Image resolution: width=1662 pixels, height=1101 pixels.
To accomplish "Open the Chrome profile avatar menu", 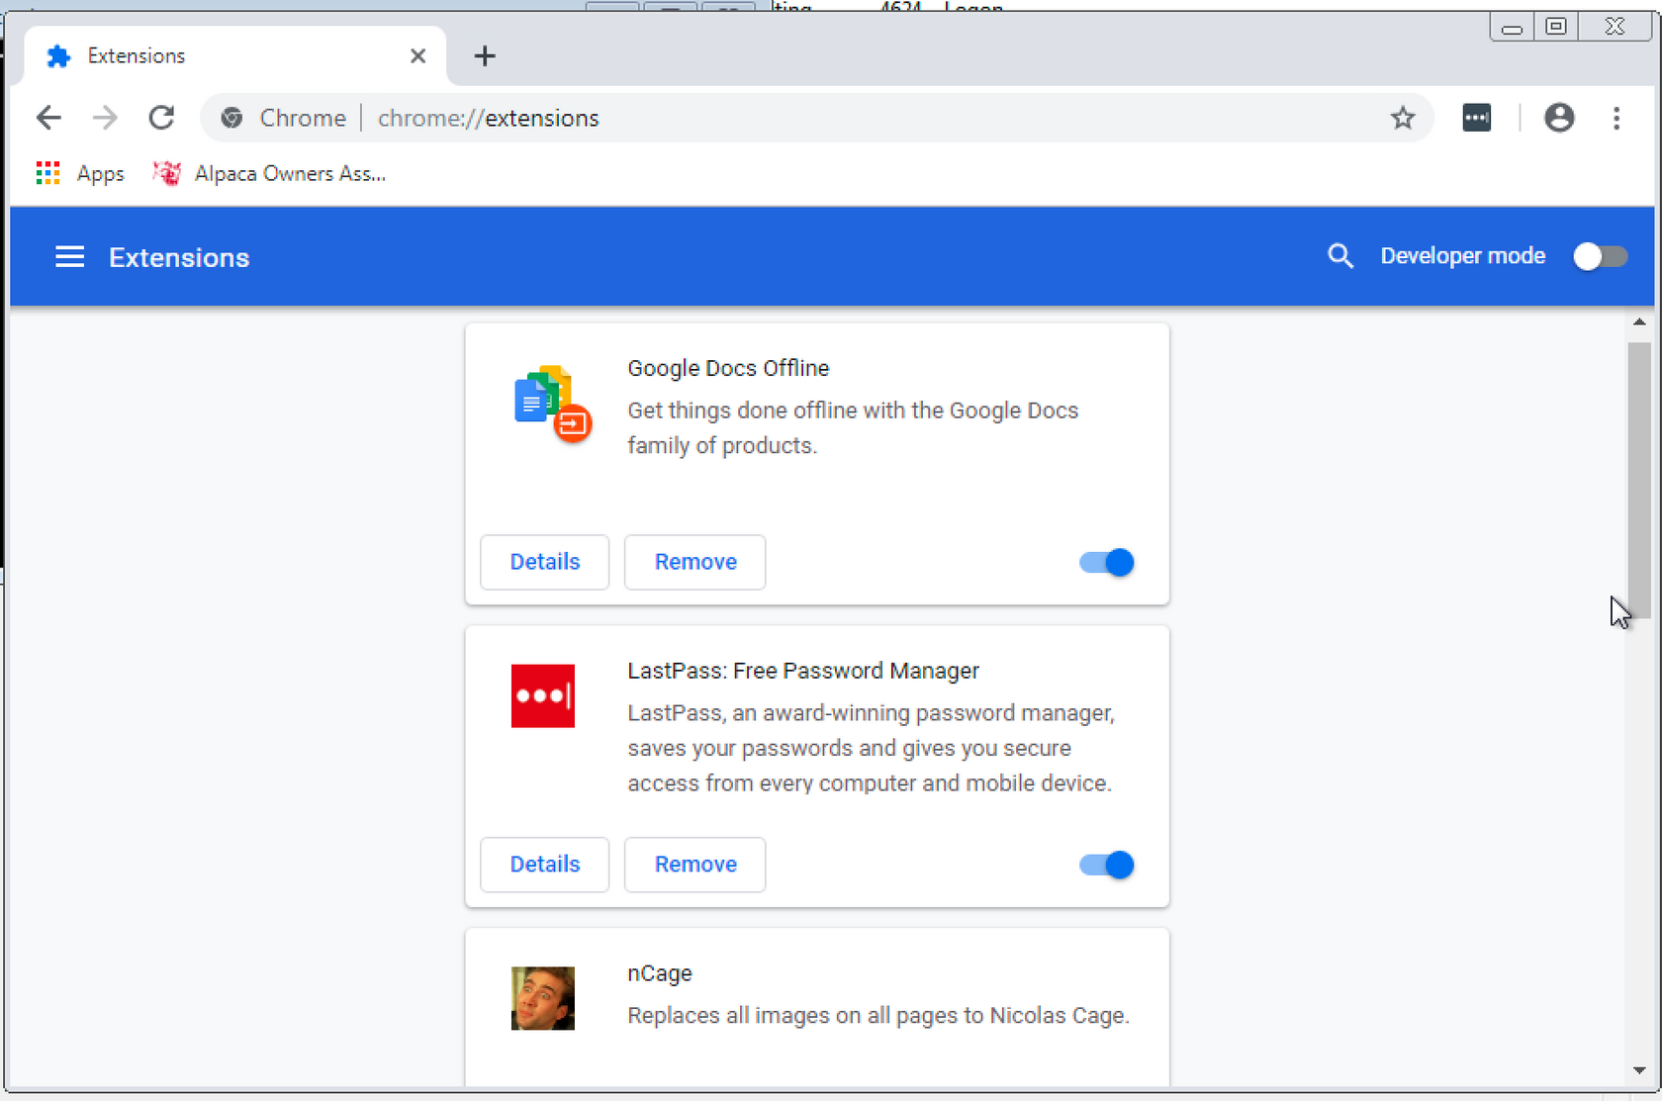I will pyautogui.click(x=1559, y=118).
